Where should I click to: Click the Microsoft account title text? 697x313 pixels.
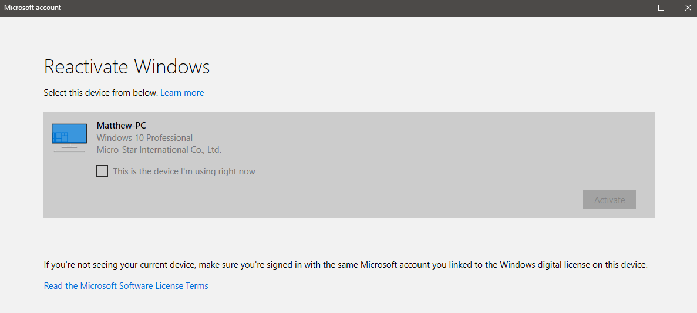pos(33,8)
